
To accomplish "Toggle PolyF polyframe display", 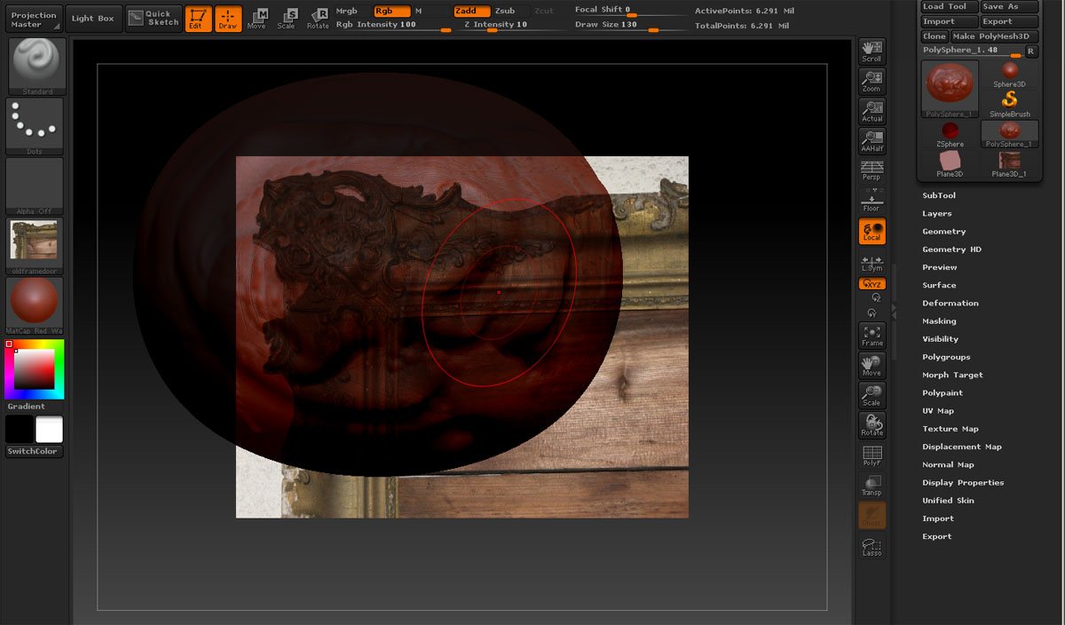I will click(x=872, y=455).
